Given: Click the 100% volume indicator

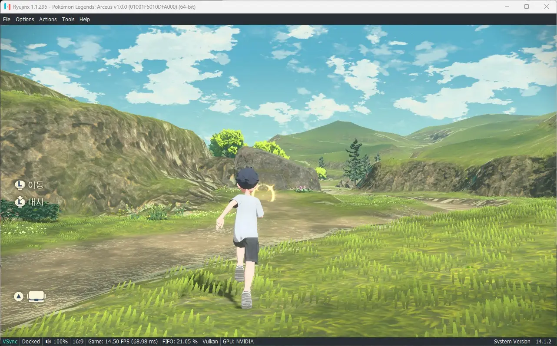Looking at the screenshot, I should pos(56,342).
